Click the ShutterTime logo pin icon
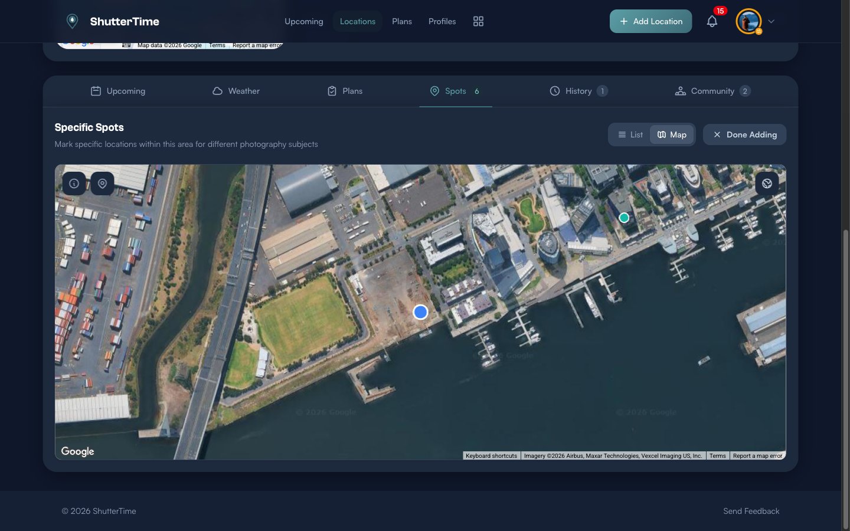The image size is (850, 531). tap(72, 21)
